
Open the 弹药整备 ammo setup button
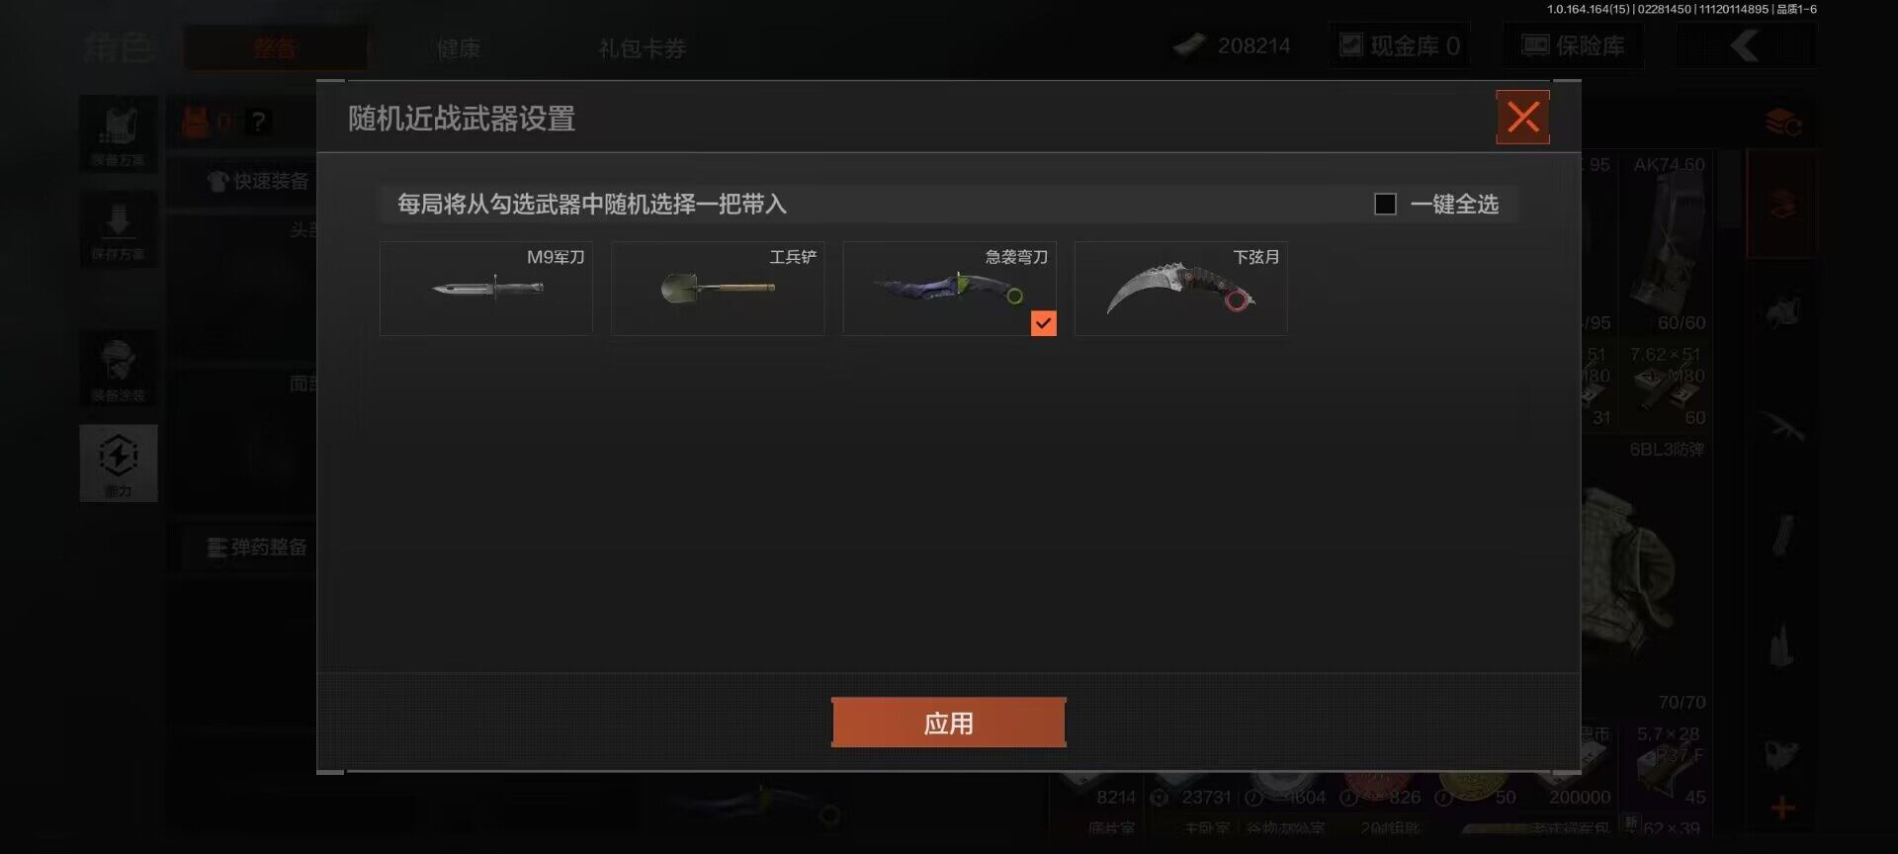pyautogui.click(x=256, y=547)
